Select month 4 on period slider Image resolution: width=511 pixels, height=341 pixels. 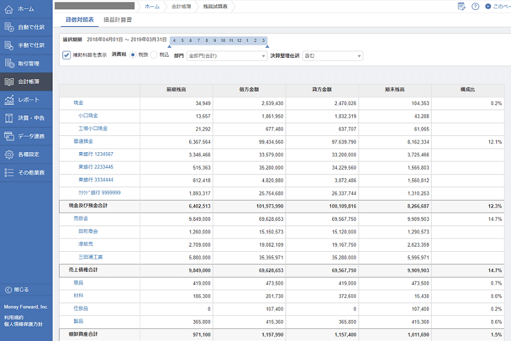(175, 41)
